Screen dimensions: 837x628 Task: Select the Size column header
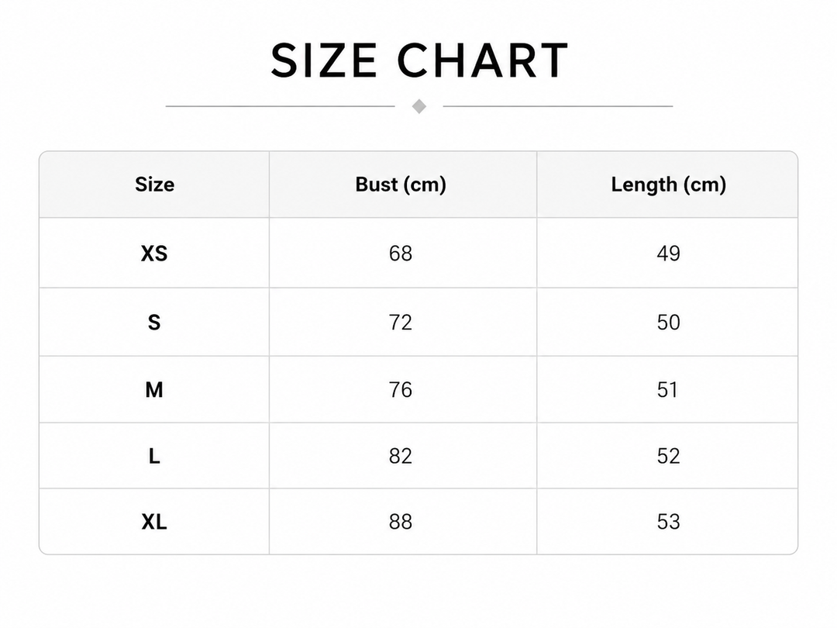(154, 185)
